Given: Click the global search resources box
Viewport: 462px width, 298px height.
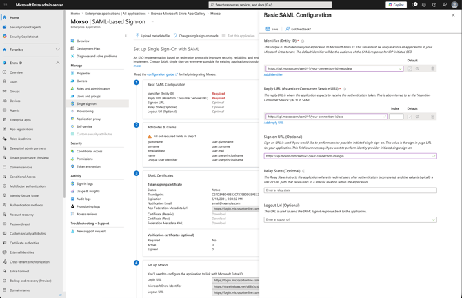Looking at the screenshot, I should point(270,5).
